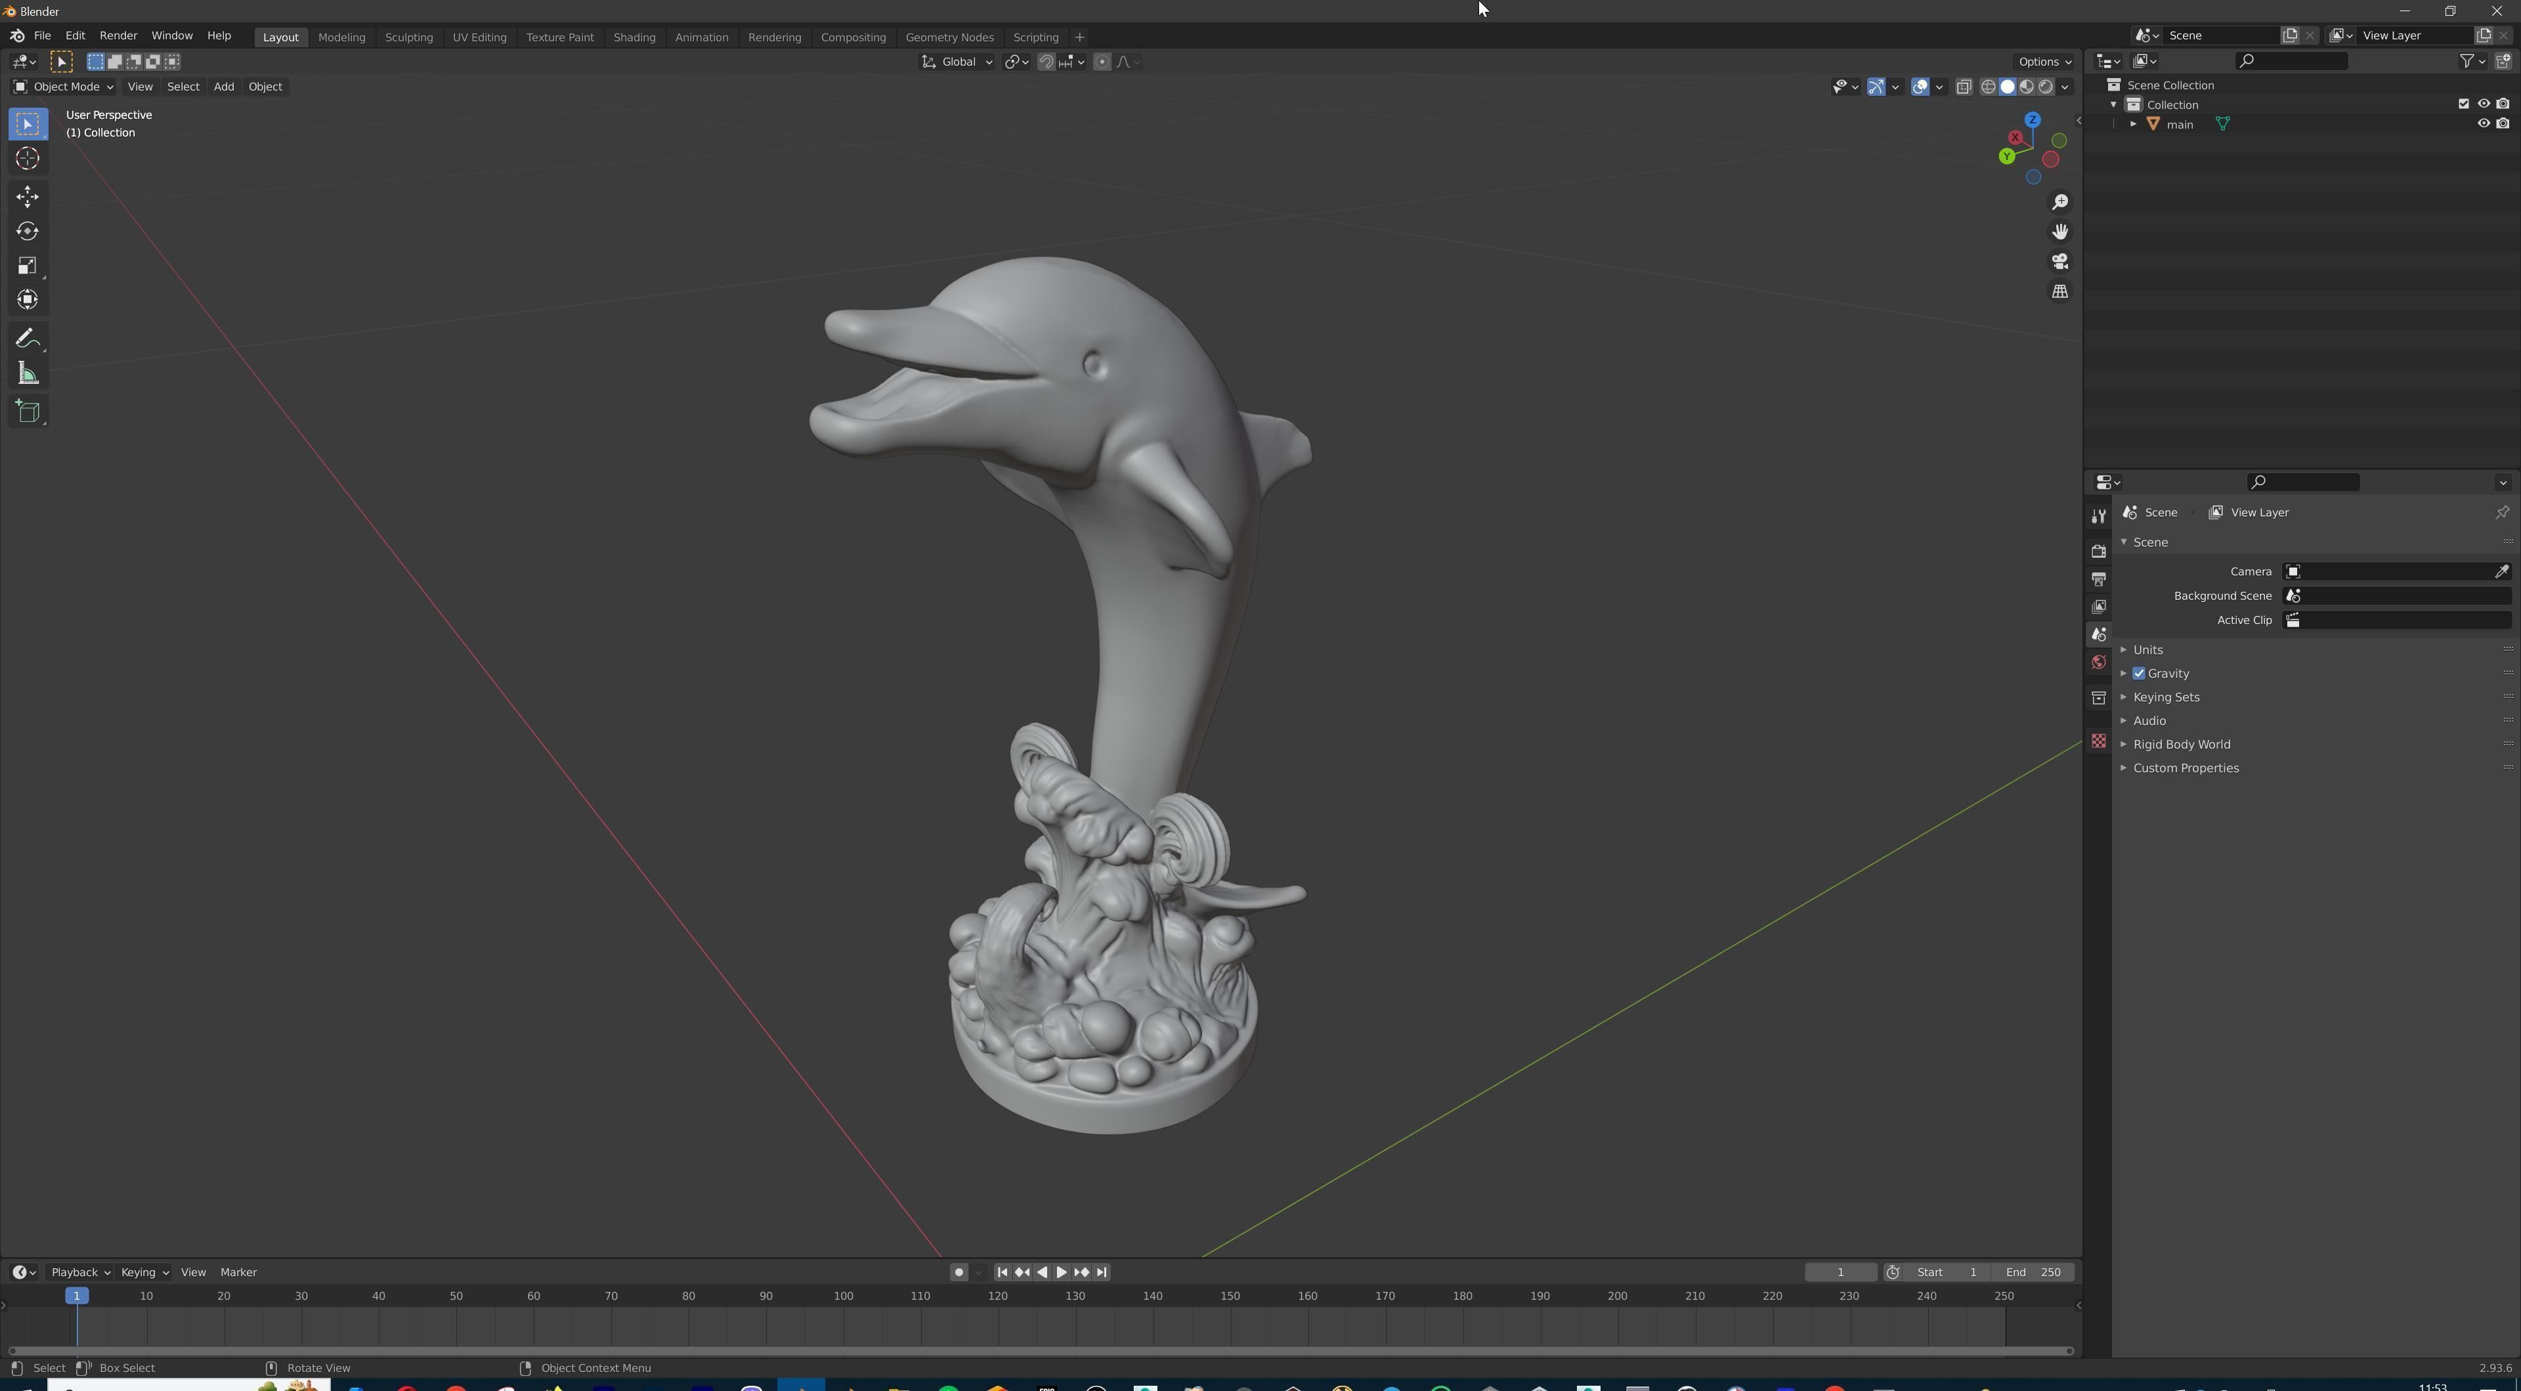Click the current frame number field
The image size is (2521, 1391).
[x=1841, y=1272]
